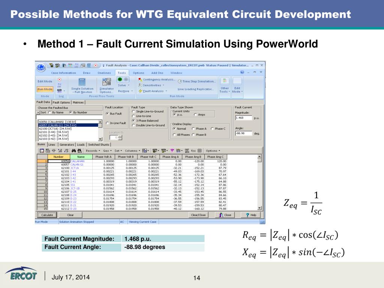The image size is (384, 288).
Task: Click the red abort icon in Log group
Action: tap(59, 79)
